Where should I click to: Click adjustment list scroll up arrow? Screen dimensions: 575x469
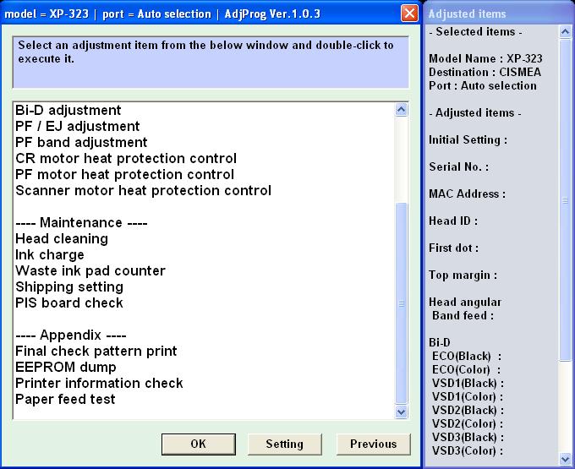[402, 110]
